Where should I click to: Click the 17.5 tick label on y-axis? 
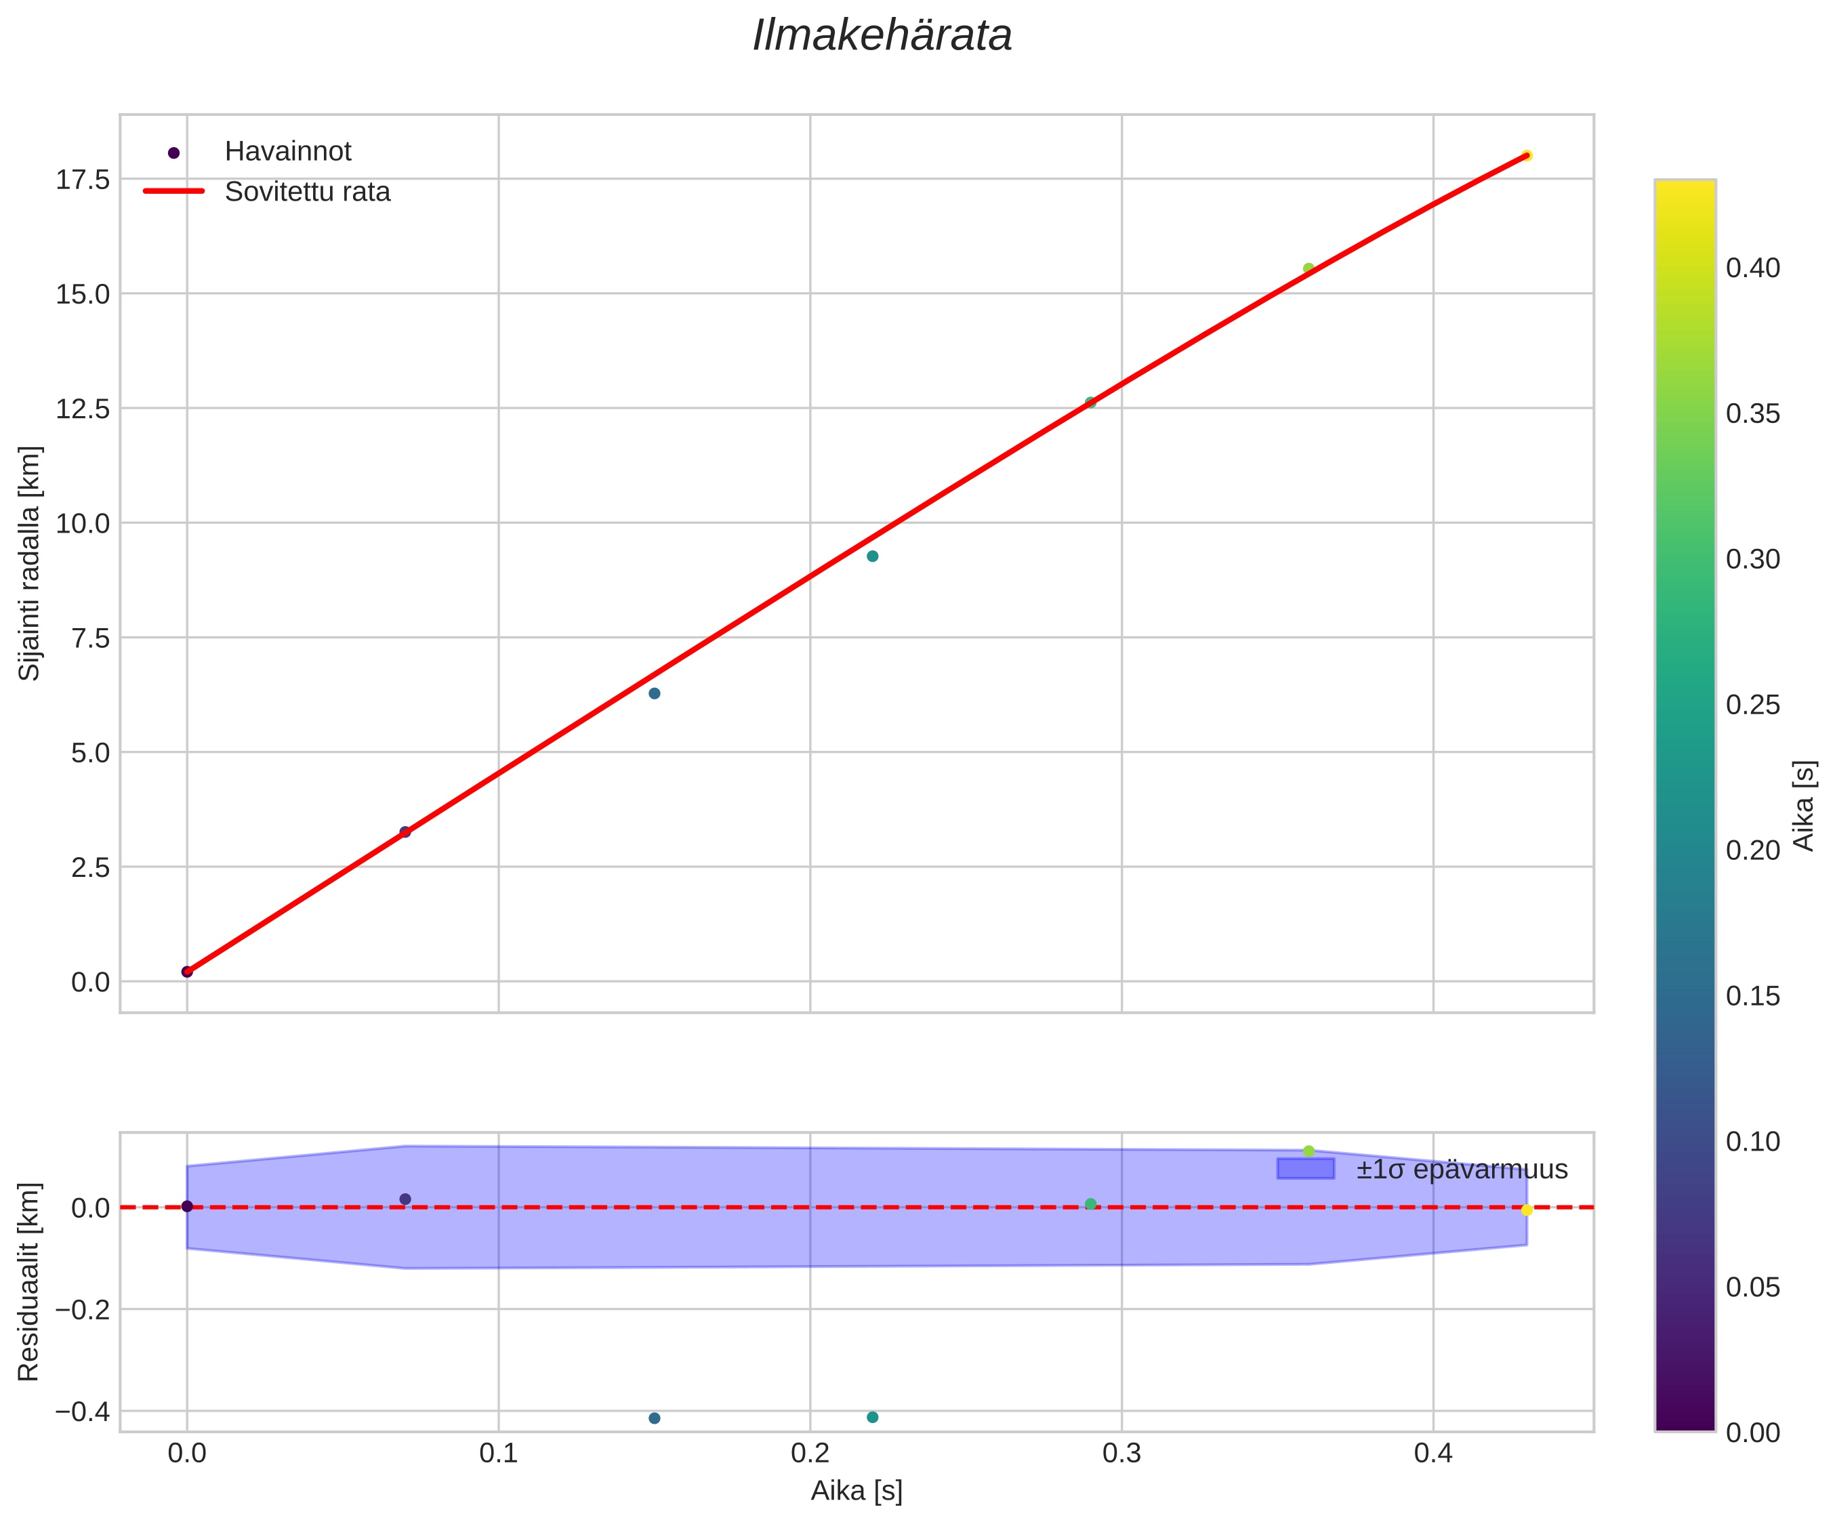(83, 180)
